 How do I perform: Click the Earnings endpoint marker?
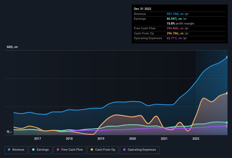(x=227, y=122)
